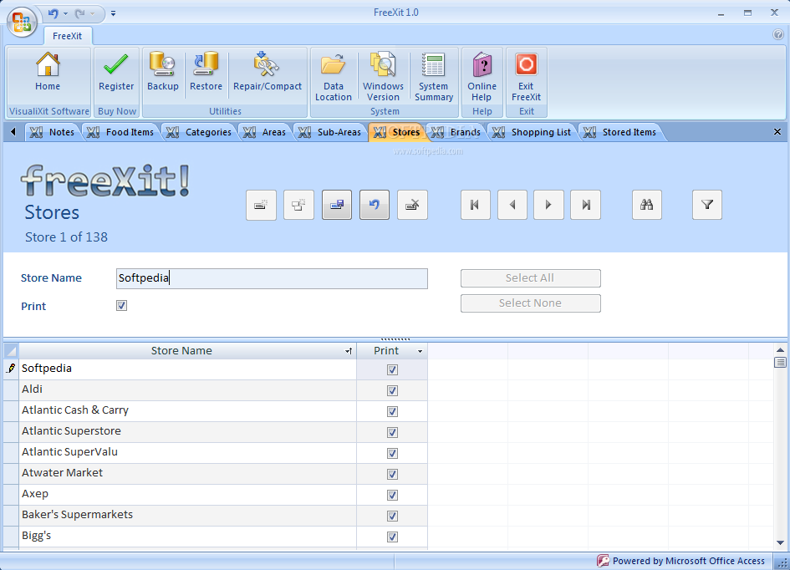
Task: Click the Select None button
Action: pos(530,303)
